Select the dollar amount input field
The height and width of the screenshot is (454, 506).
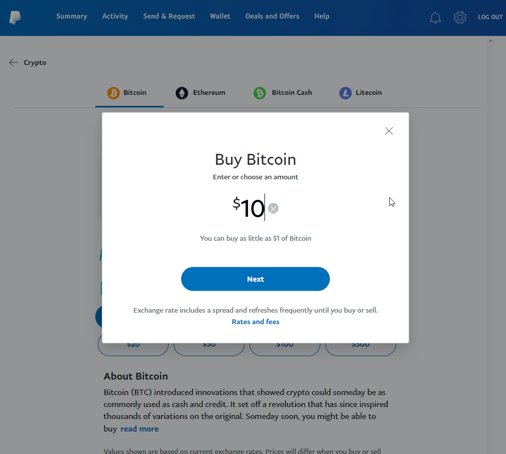pyautogui.click(x=252, y=208)
